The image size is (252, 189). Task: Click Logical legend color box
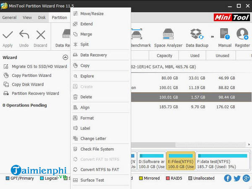pyautogui.click(x=42, y=178)
